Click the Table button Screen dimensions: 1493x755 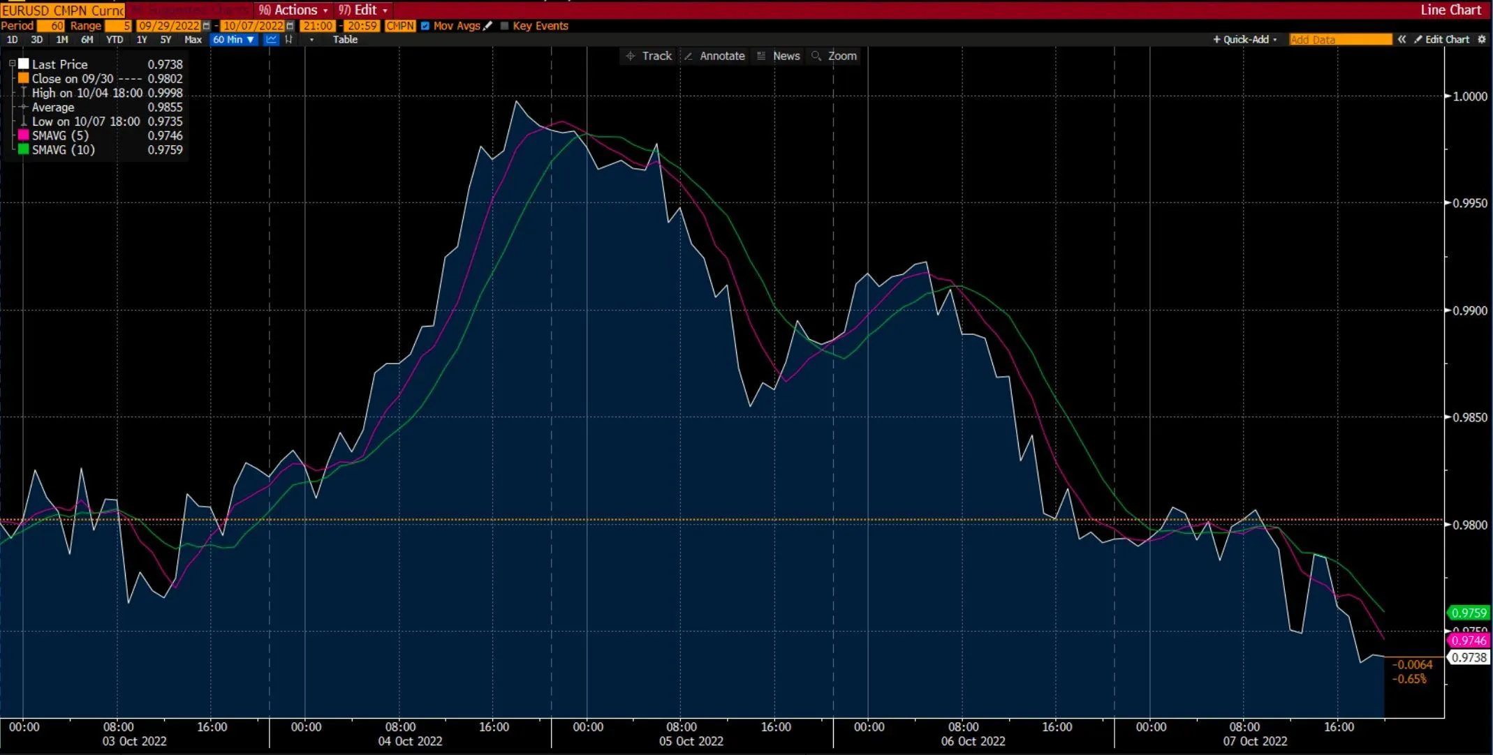click(x=345, y=40)
